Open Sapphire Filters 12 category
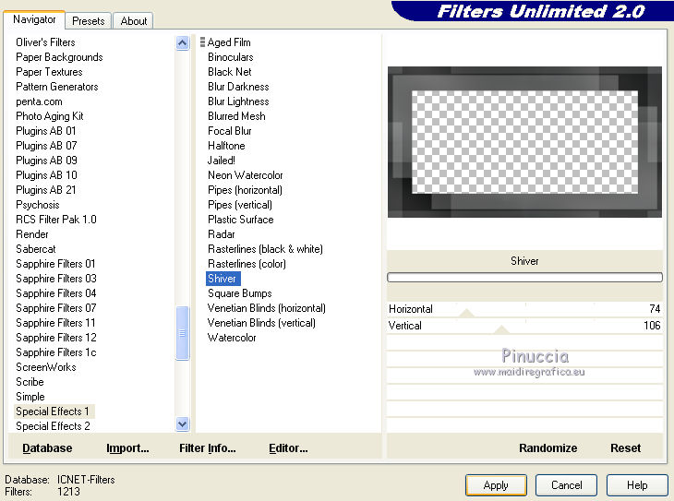 coord(56,338)
